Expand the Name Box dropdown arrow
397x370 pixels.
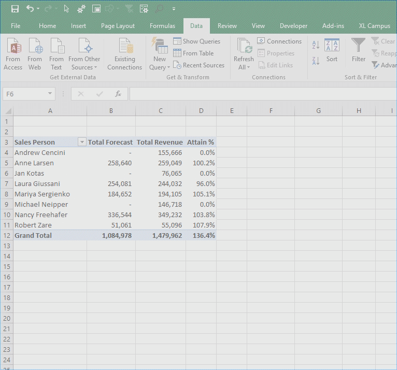point(50,94)
